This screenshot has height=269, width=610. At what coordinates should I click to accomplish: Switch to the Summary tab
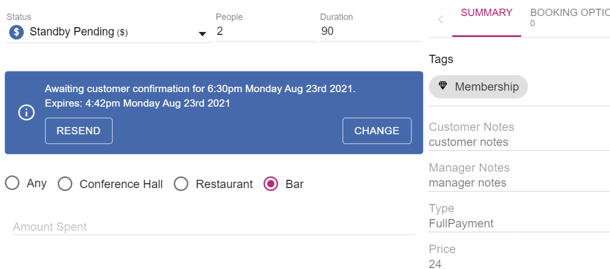click(486, 13)
